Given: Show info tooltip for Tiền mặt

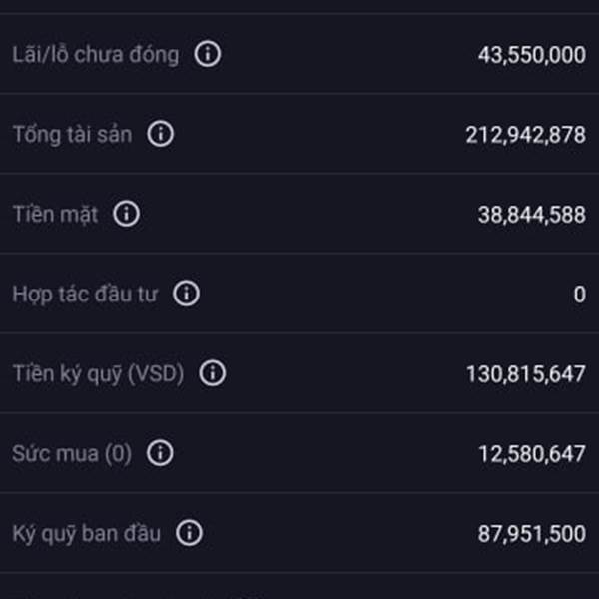Looking at the screenshot, I should point(127,214).
